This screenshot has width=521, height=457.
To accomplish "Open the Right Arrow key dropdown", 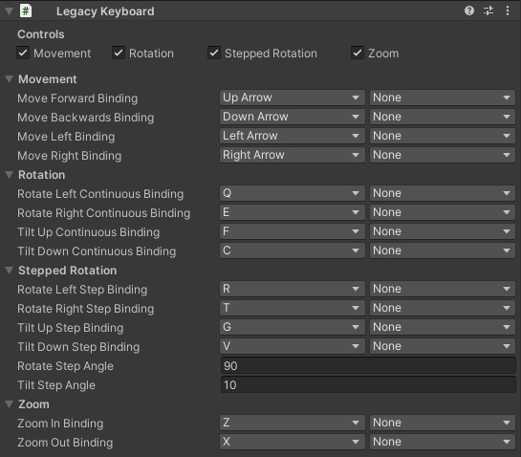I will pyautogui.click(x=293, y=155).
